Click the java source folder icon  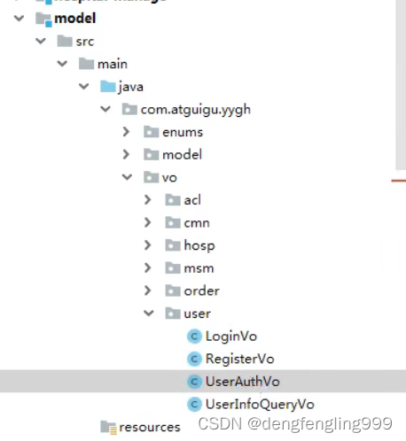108,87
